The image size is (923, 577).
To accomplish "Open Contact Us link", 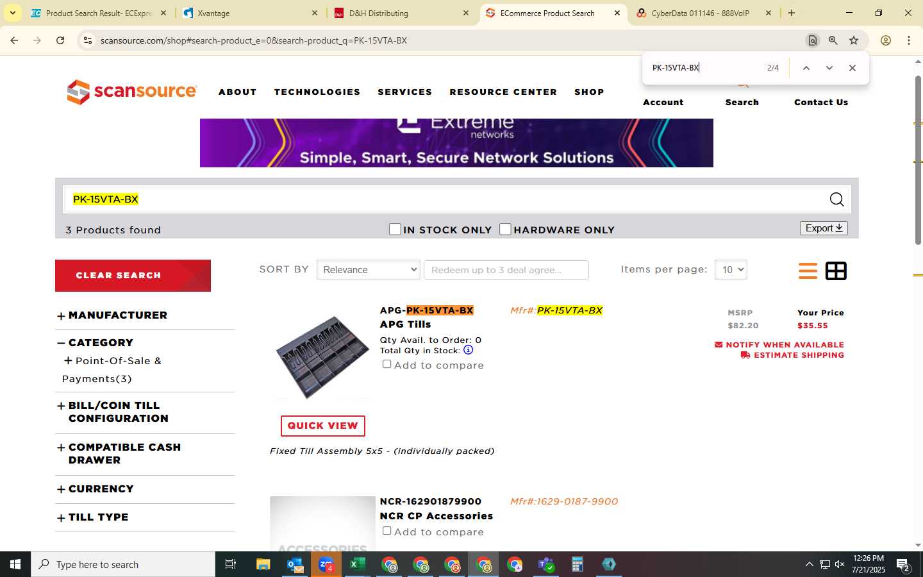I will point(821,103).
